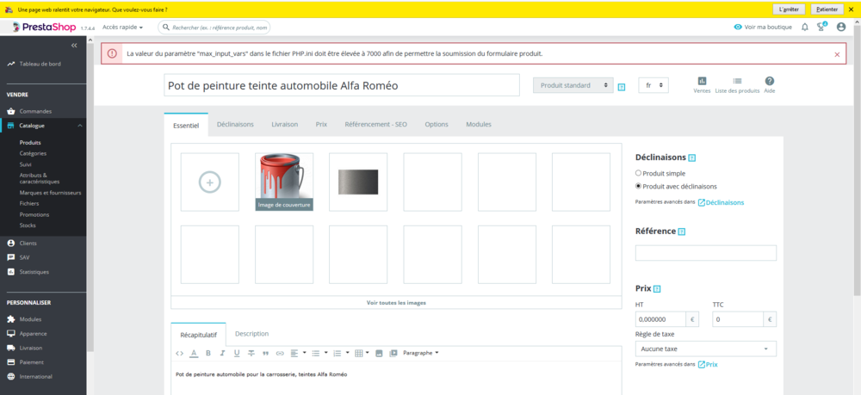Toggle italic formatting in editor
Image resolution: width=861 pixels, height=395 pixels.
coord(222,354)
